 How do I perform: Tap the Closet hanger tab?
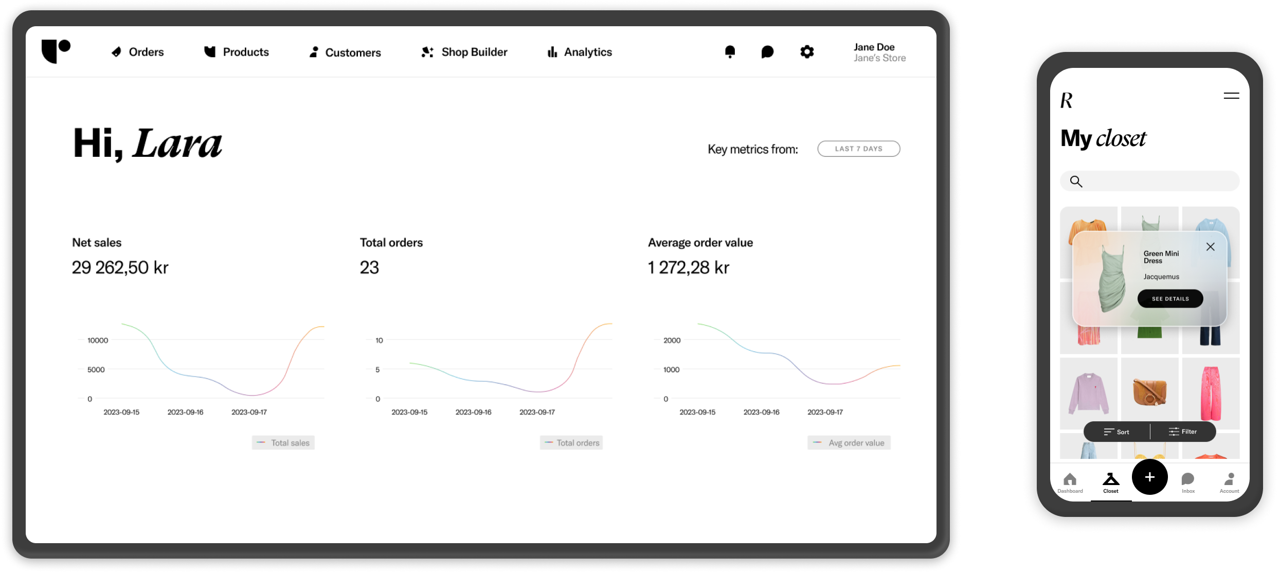point(1111,482)
